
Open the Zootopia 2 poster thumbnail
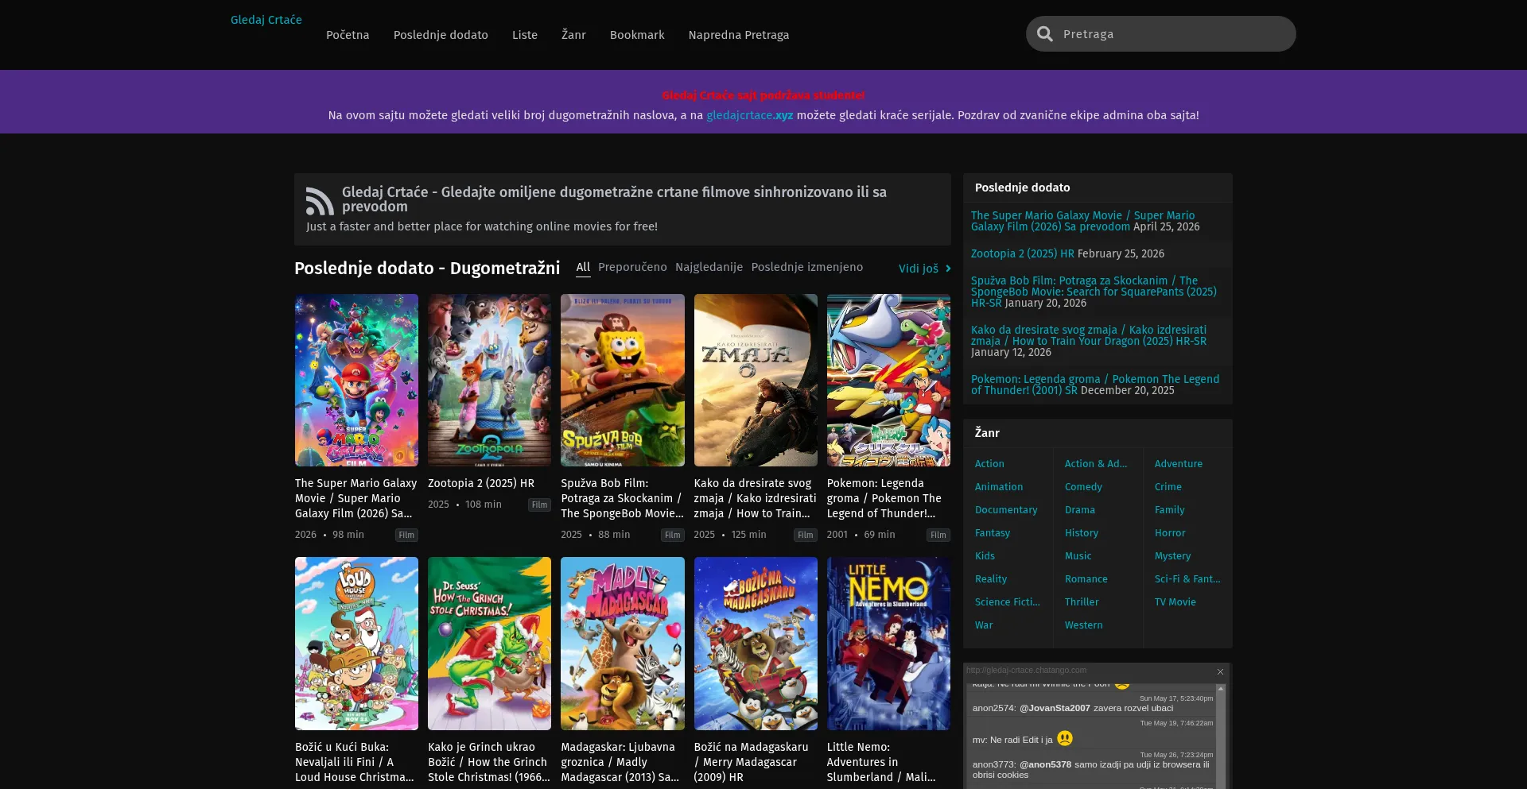(x=489, y=380)
